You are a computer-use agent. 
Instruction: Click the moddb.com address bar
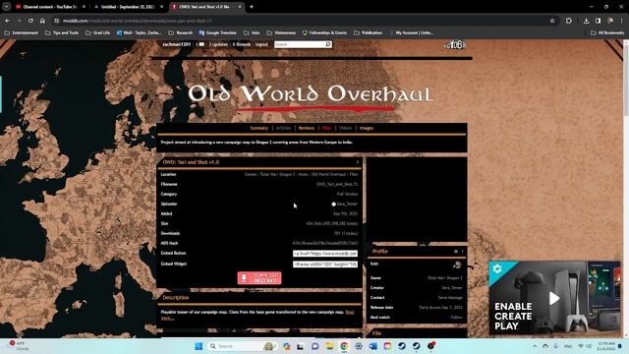[301, 21]
